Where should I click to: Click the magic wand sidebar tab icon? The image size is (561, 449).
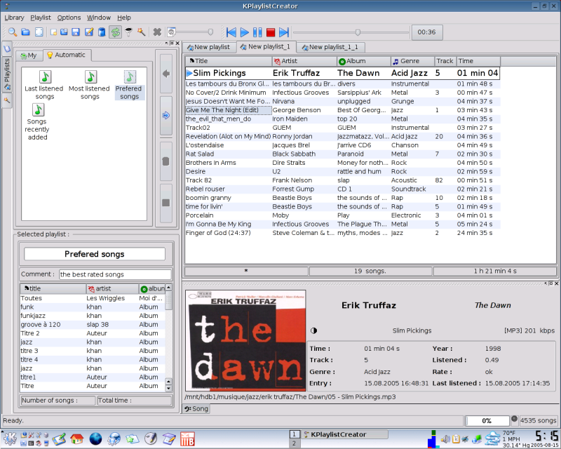tap(7, 100)
